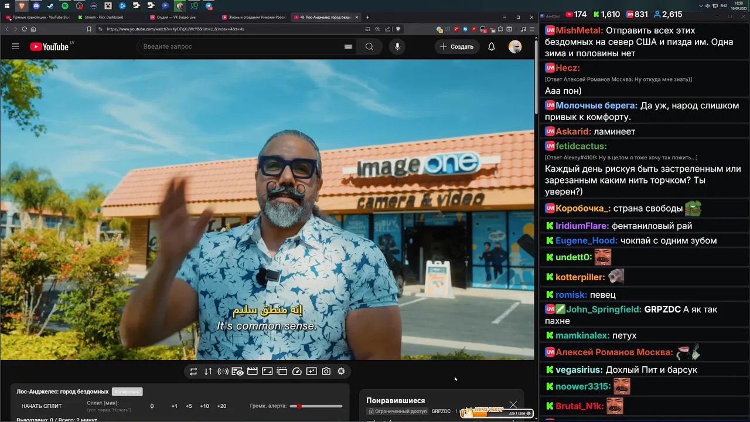
Task: Add +10 minutes to split
Action: [204, 406]
